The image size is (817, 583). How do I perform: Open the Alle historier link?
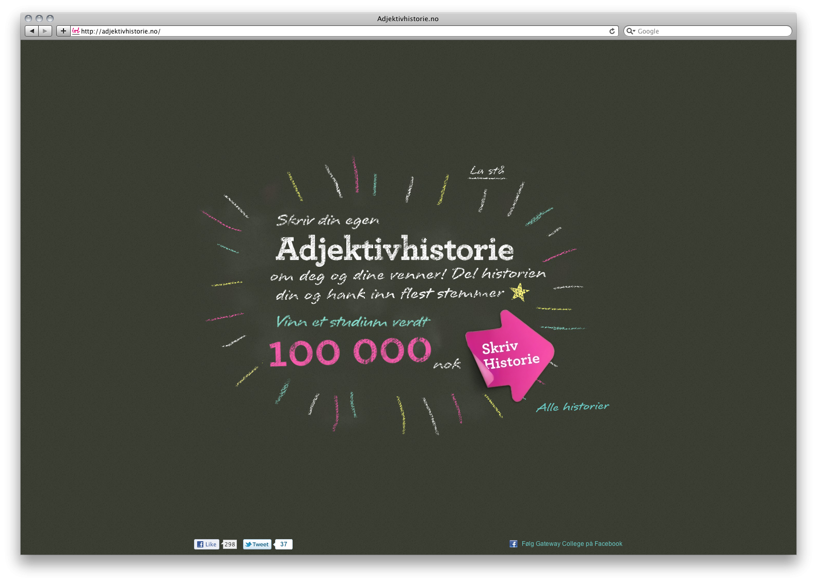(573, 407)
